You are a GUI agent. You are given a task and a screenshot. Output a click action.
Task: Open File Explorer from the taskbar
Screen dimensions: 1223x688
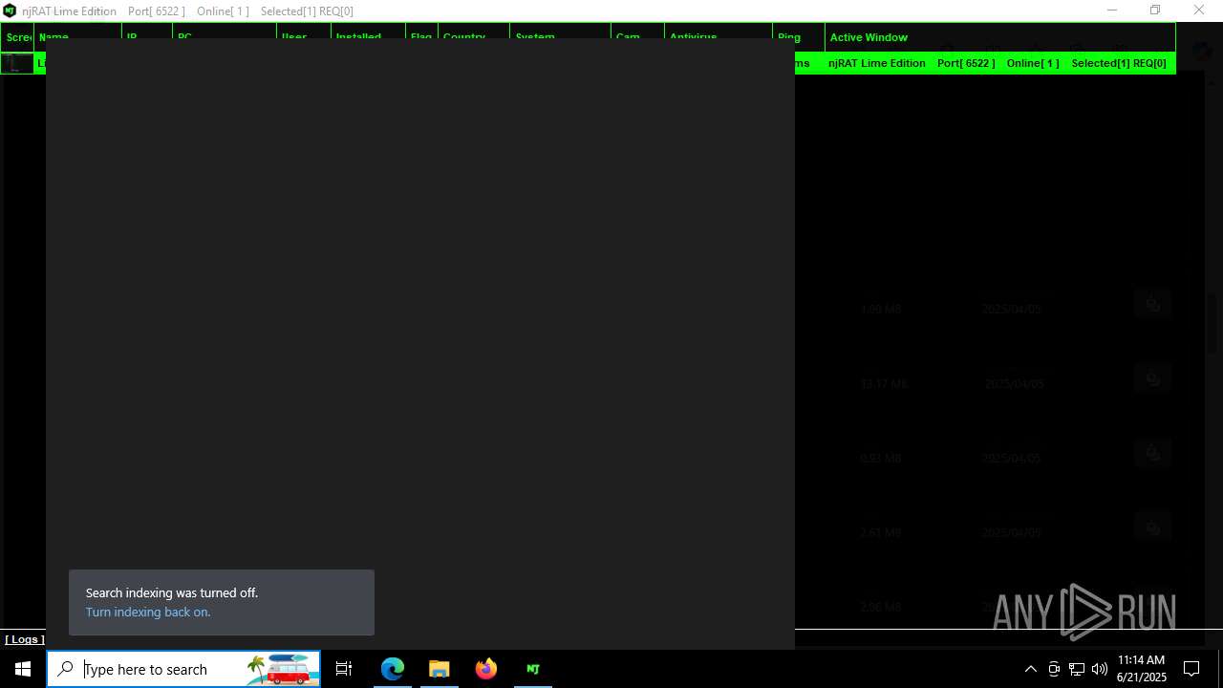pos(440,669)
